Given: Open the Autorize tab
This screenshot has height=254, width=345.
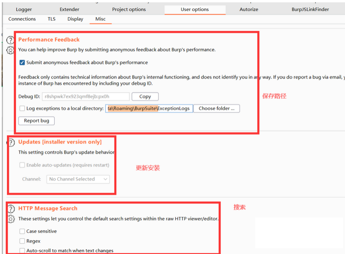Looking at the screenshot, I should [249, 9].
